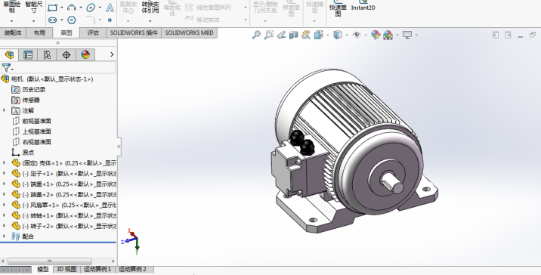
Task: Select 原点 origin in tree
Action: point(28,152)
